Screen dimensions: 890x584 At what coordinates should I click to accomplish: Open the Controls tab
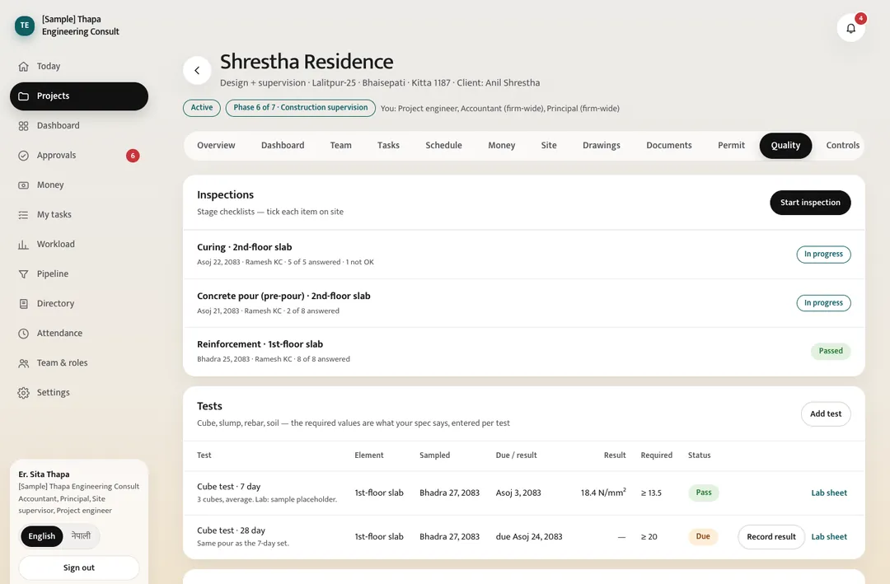(x=843, y=145)
